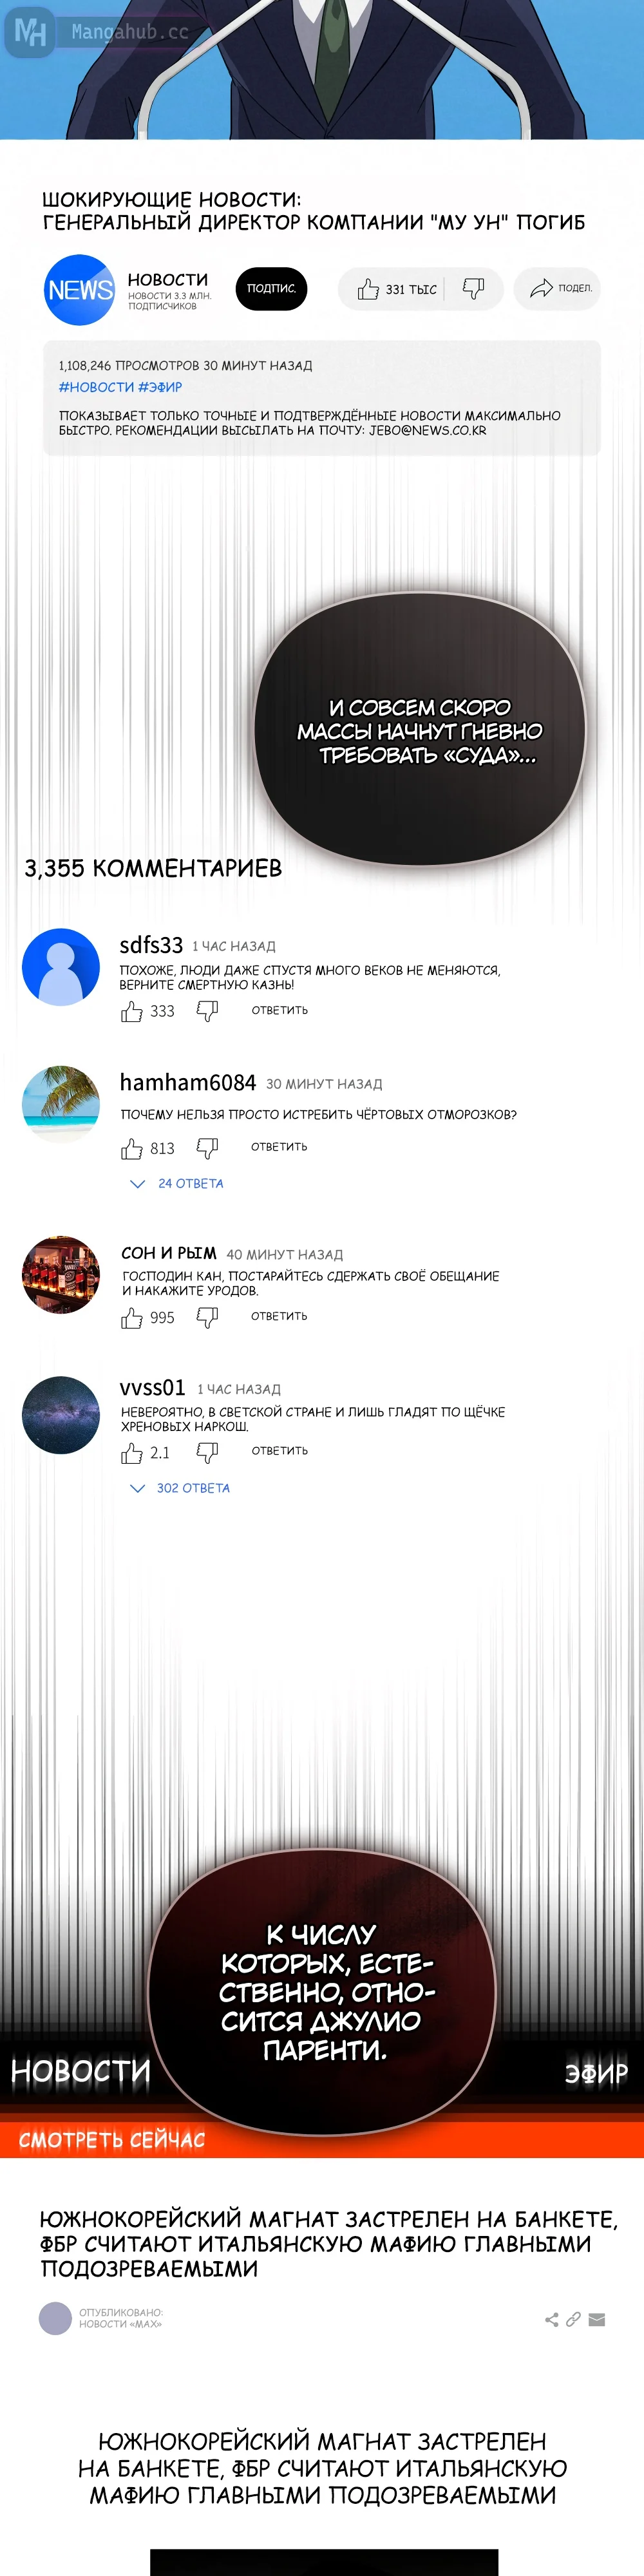Expand 302 ответа replies under vvss01

click(x=180, y=1487)
